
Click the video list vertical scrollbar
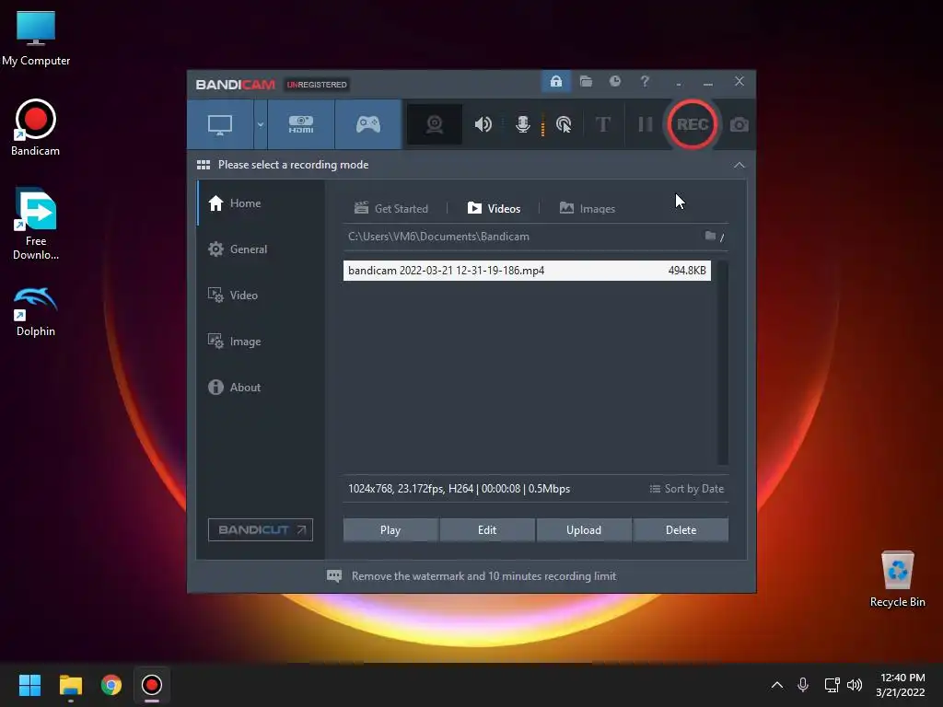pos(722,363)
